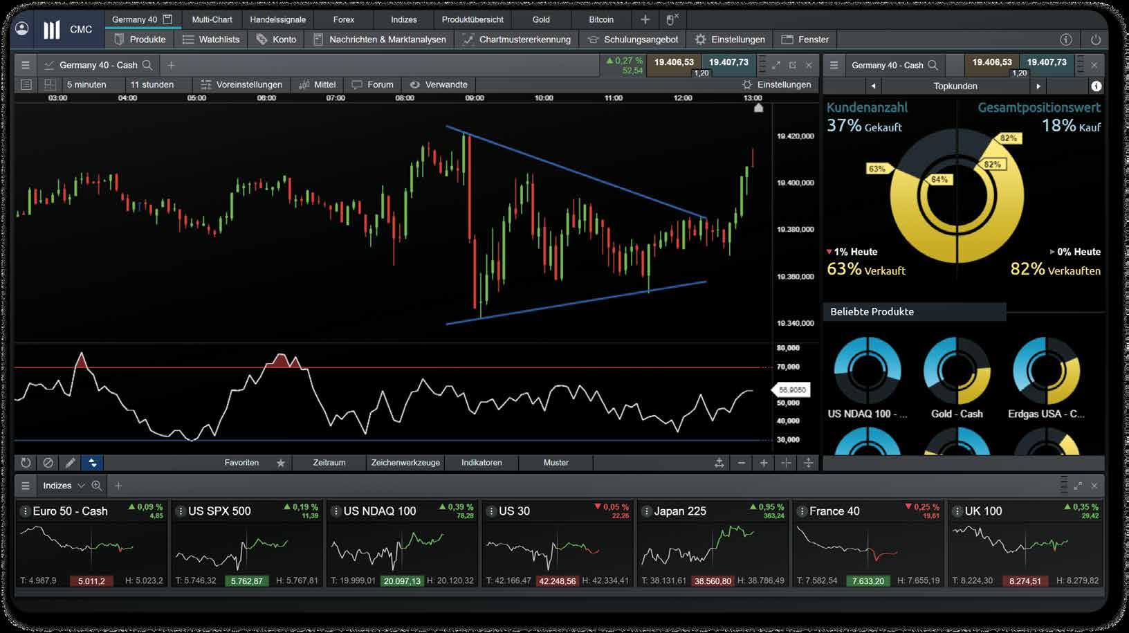
Task: Click the Verwandte button
Action: tap(439, 84)
